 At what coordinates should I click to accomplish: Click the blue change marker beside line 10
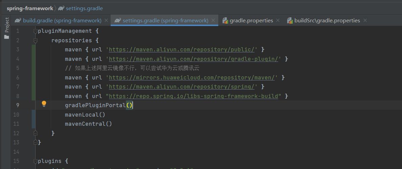point(33,115)
